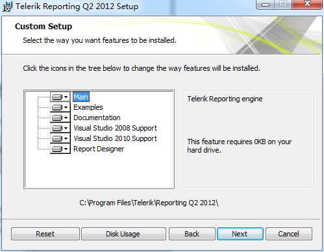This screenshot has height=252, width=324.
Task: Minimize the setup window
Action: tap(266, 5)
